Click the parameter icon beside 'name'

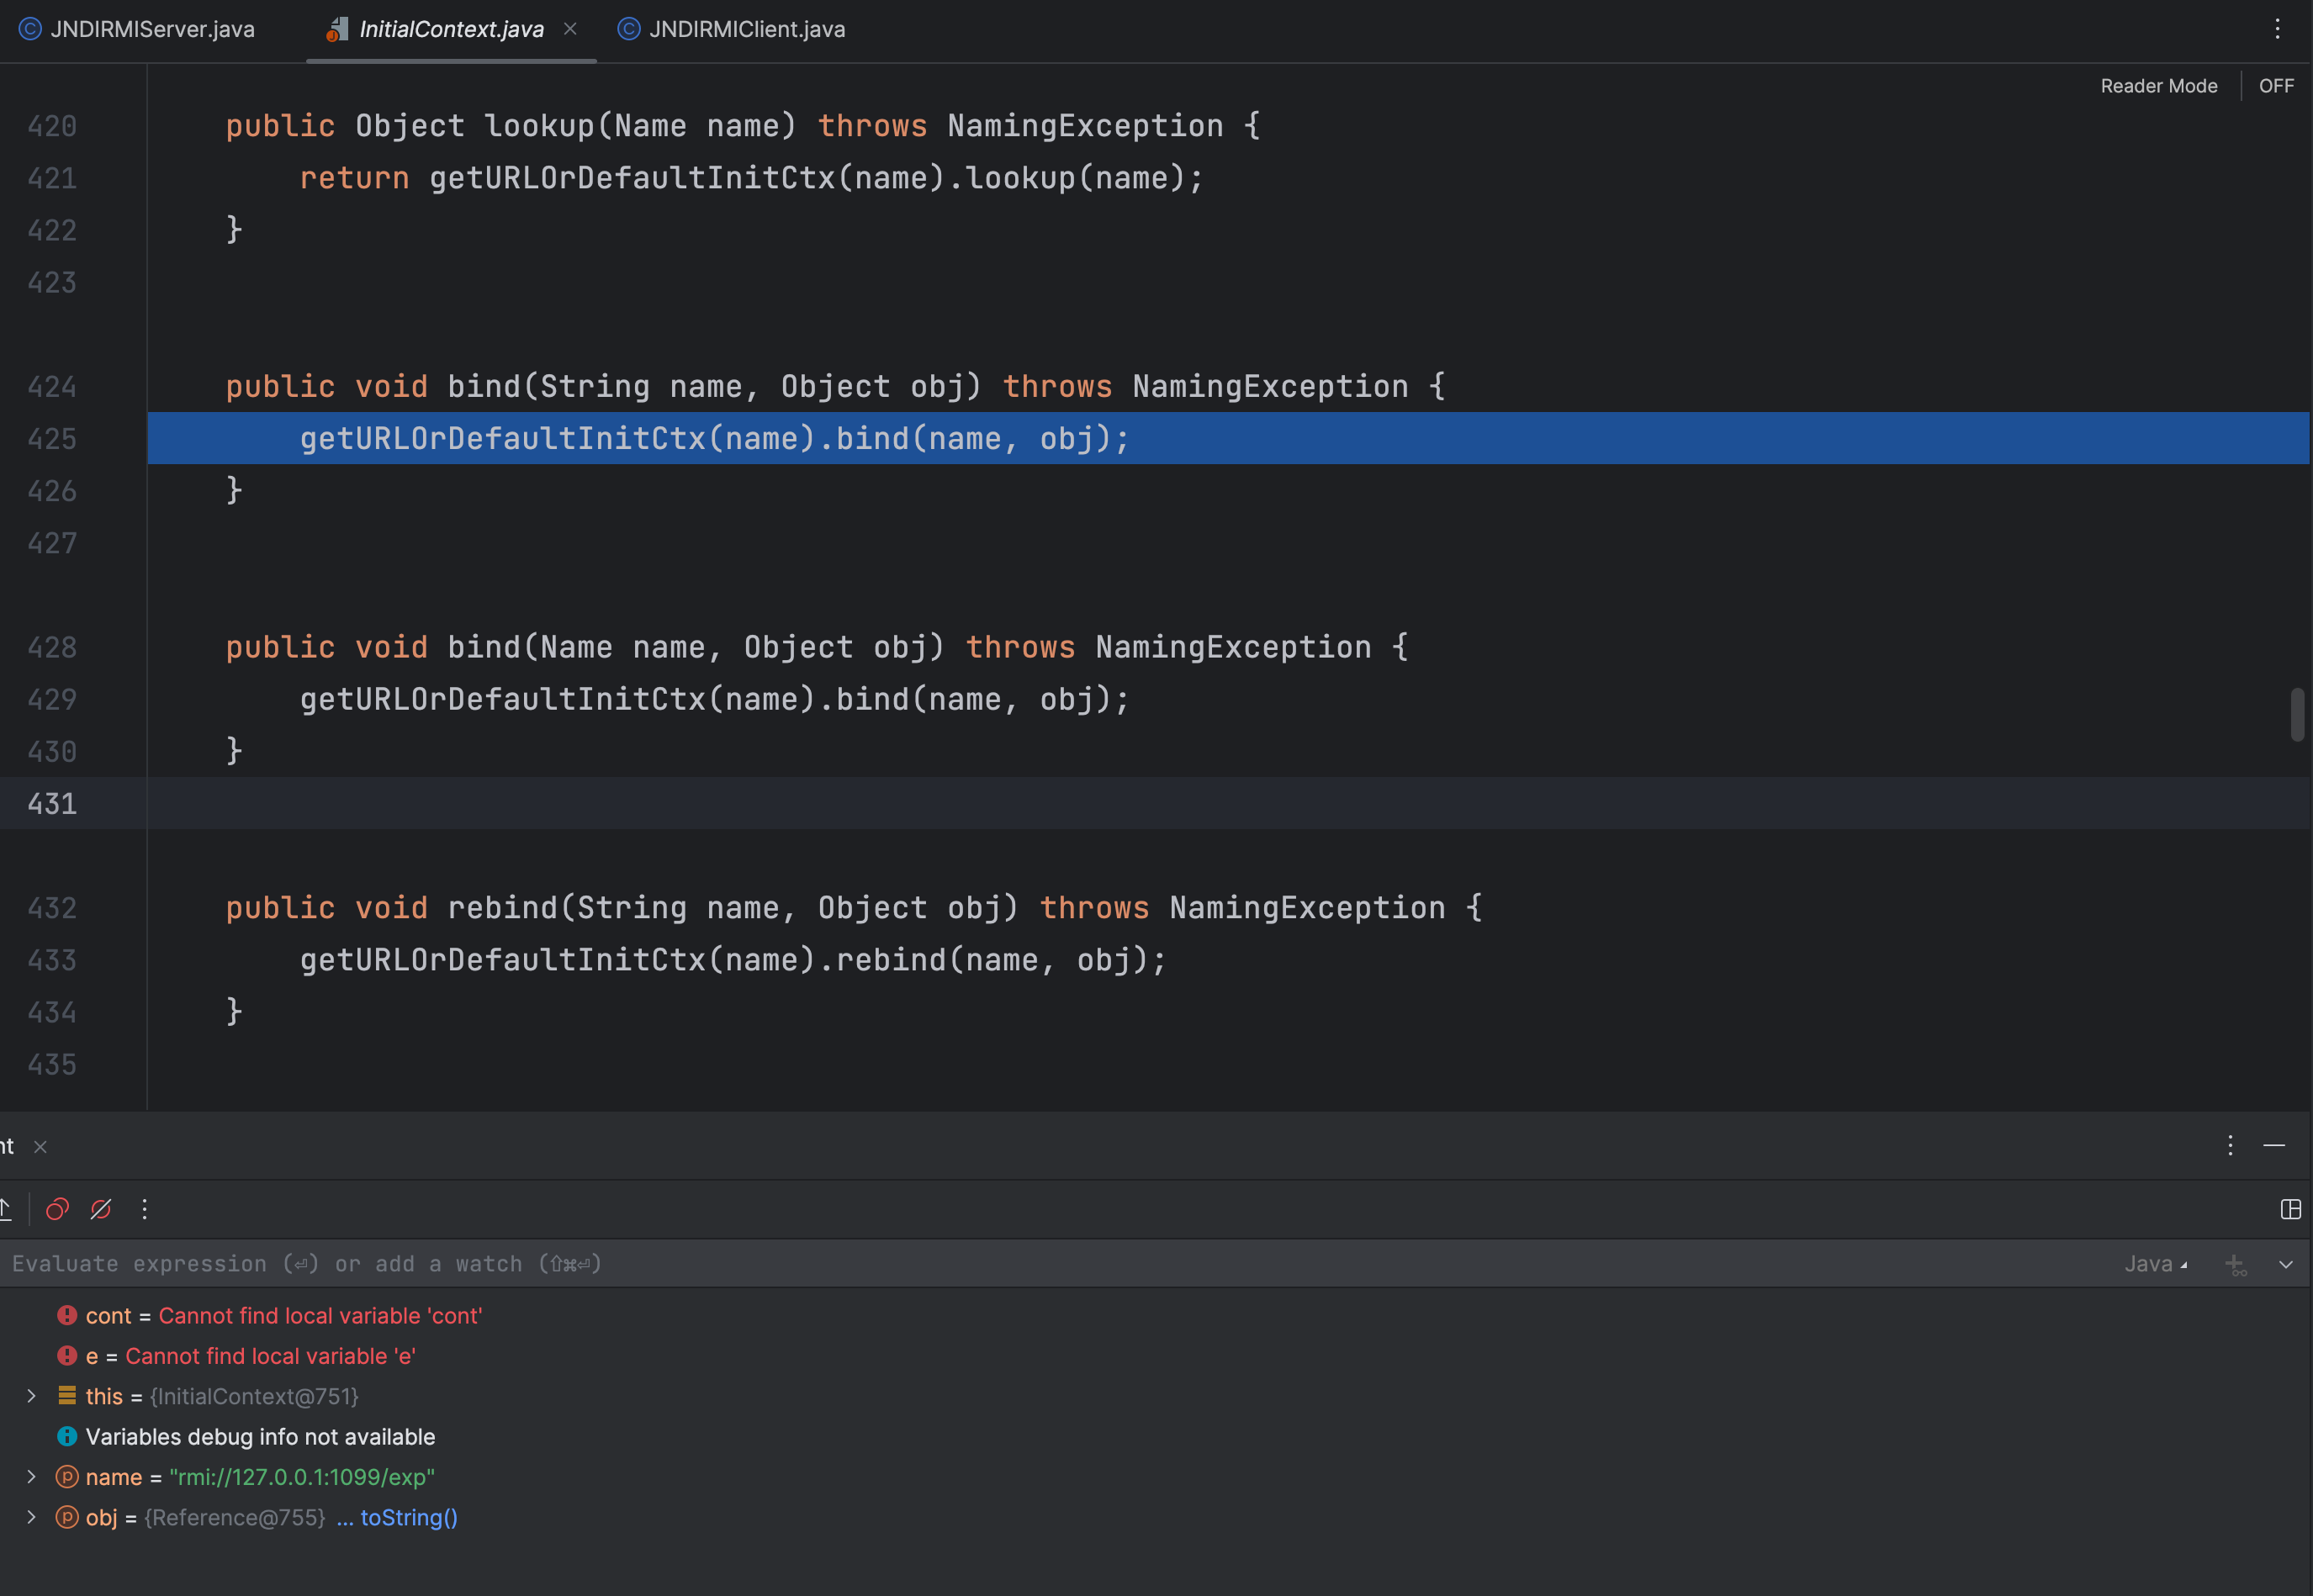tap(67, 1476)
